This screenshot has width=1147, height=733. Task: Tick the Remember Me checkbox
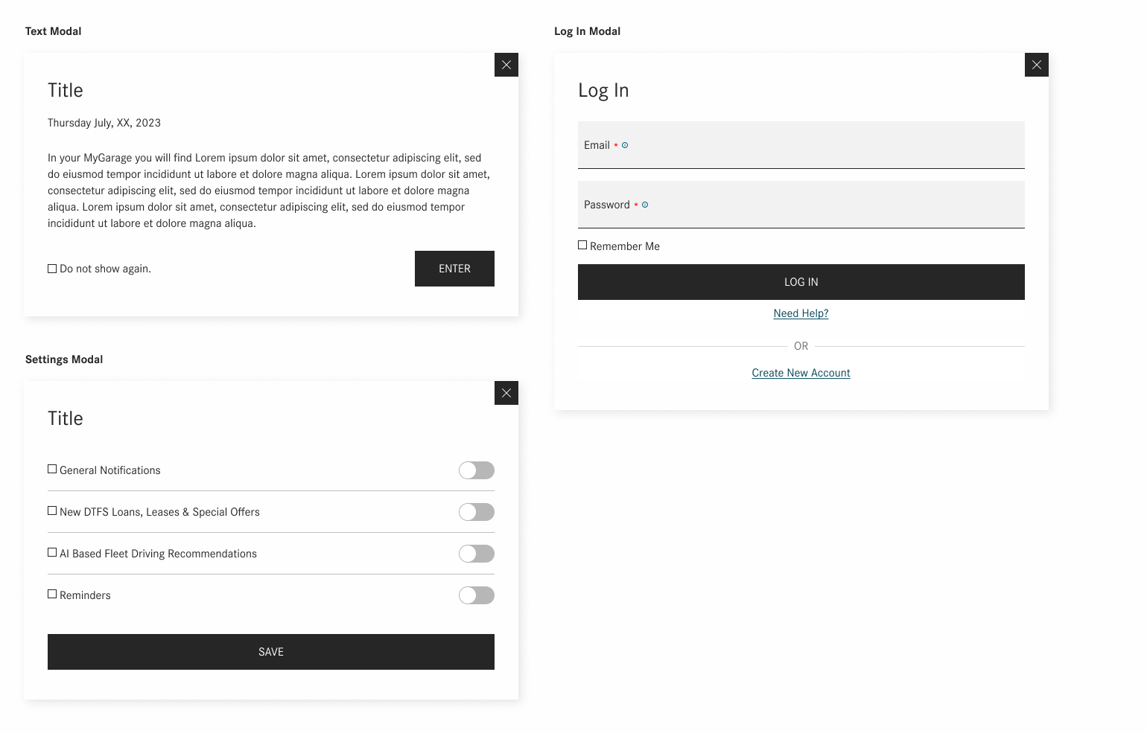tap(582, 245)
